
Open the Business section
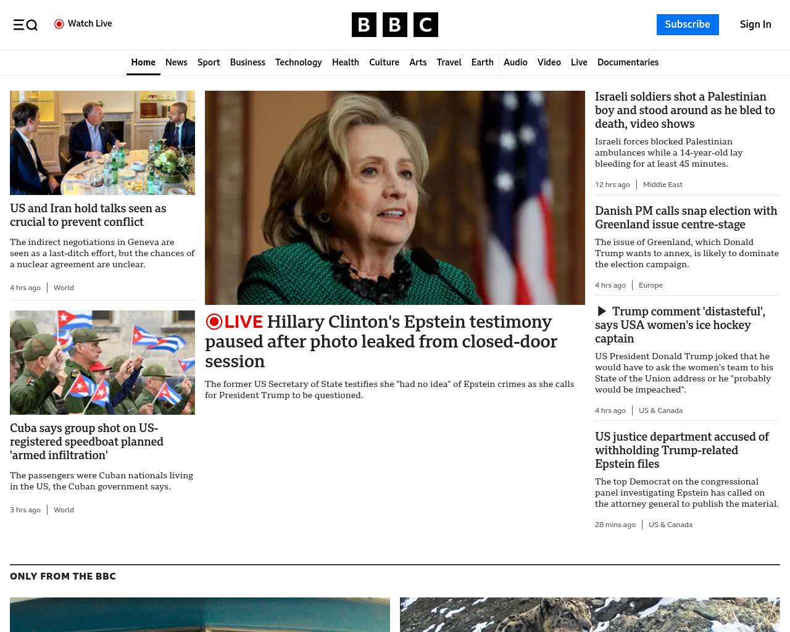[x=247, y=62]
